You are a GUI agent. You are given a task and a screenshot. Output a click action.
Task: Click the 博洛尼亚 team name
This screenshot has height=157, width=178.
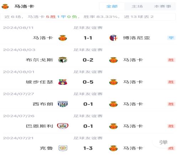pyautogui.click(x=136, y=38)
